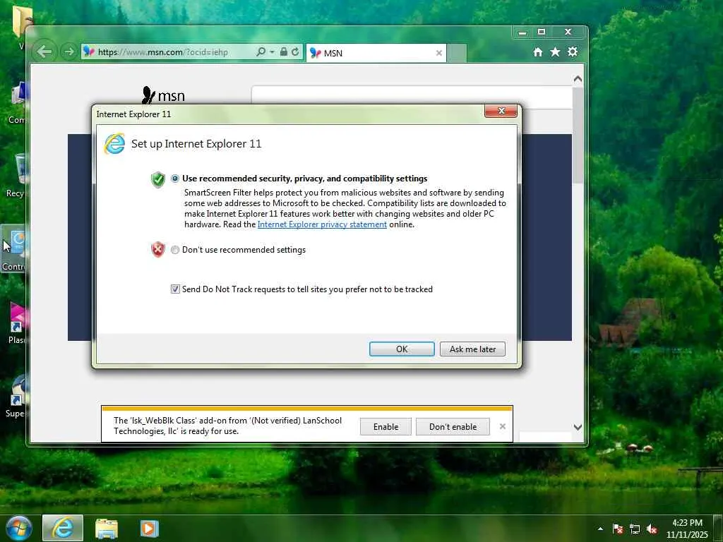The width and height of the screenshot is (723, 542).
Task: Click the Back arrow in Internet Explorer
Action: (x=44, y=52)
